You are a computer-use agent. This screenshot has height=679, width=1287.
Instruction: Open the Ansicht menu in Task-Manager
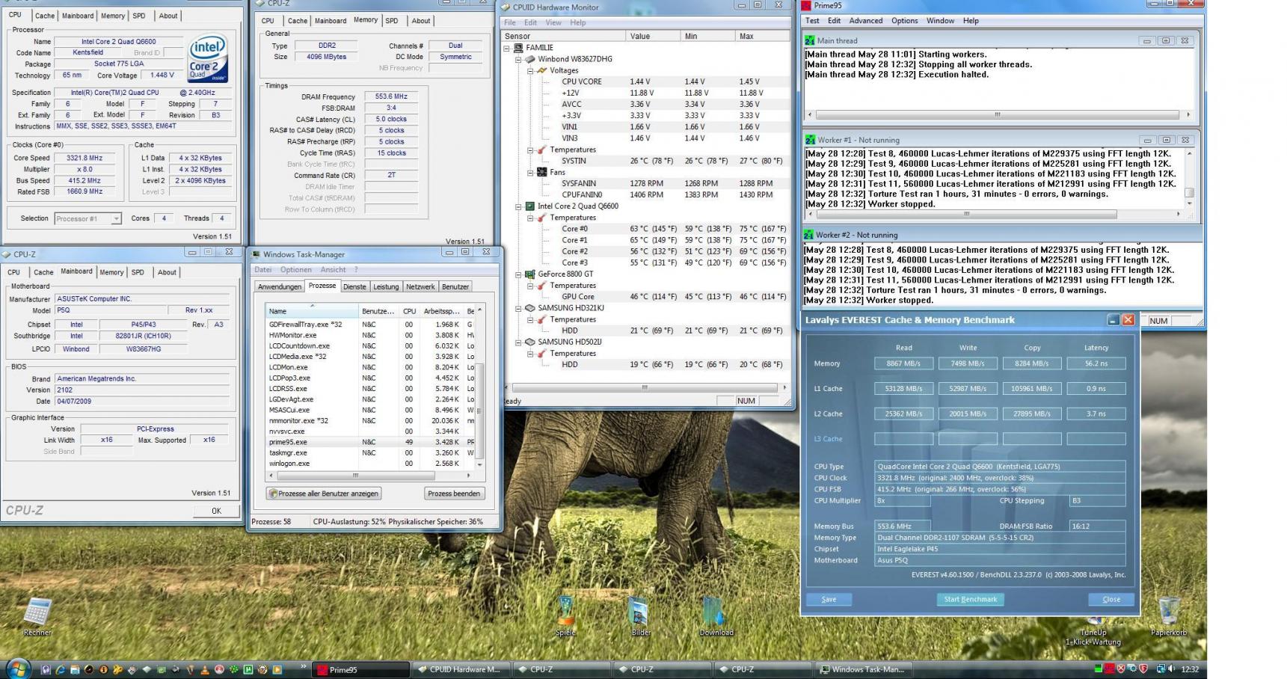pos(333,270)
